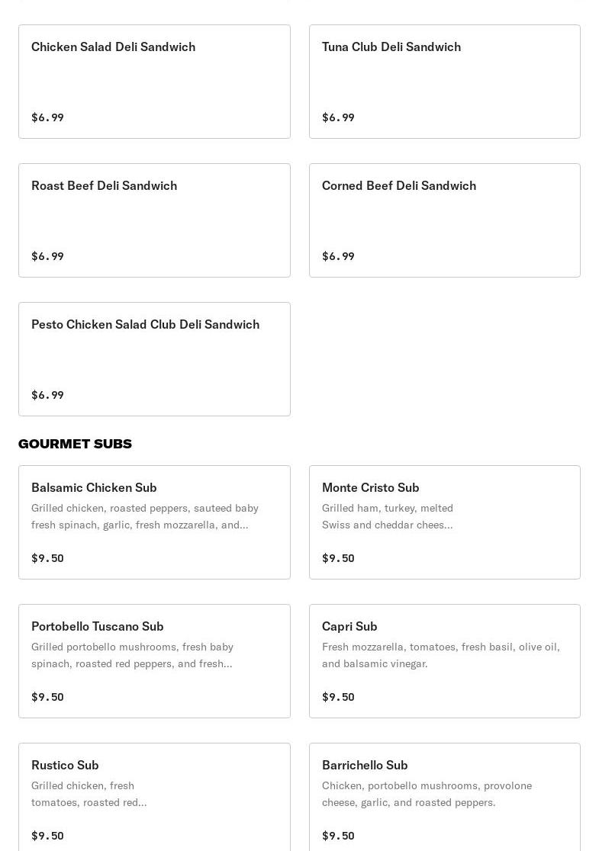The height and width of the screenshot is (851, 599).
Task: Click the Tuna Club Deli Sandwich price
Action: (338, 117)
